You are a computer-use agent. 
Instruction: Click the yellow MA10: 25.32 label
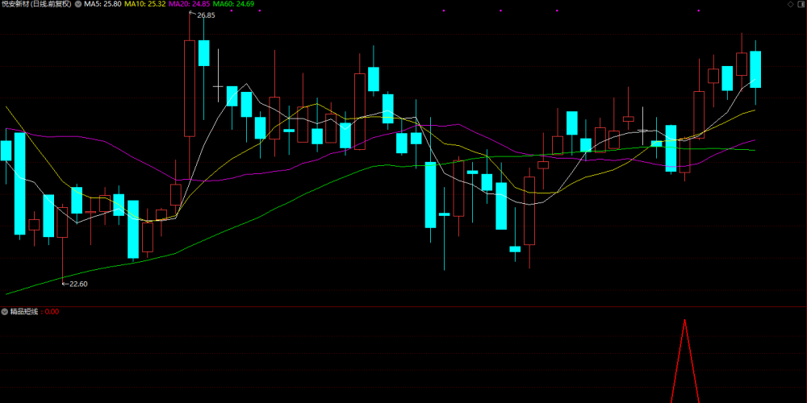click(144, 4)
